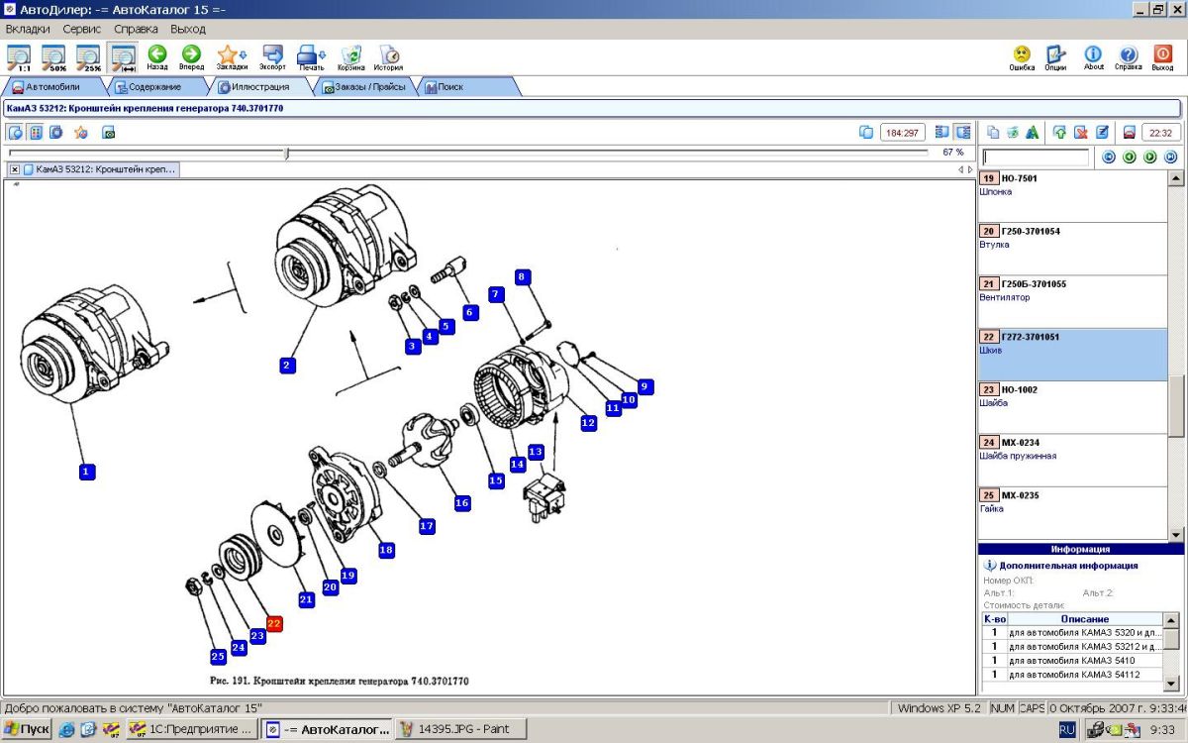Adjust the illustration zoom slider
1188x743 pixels.
[286, 153]
